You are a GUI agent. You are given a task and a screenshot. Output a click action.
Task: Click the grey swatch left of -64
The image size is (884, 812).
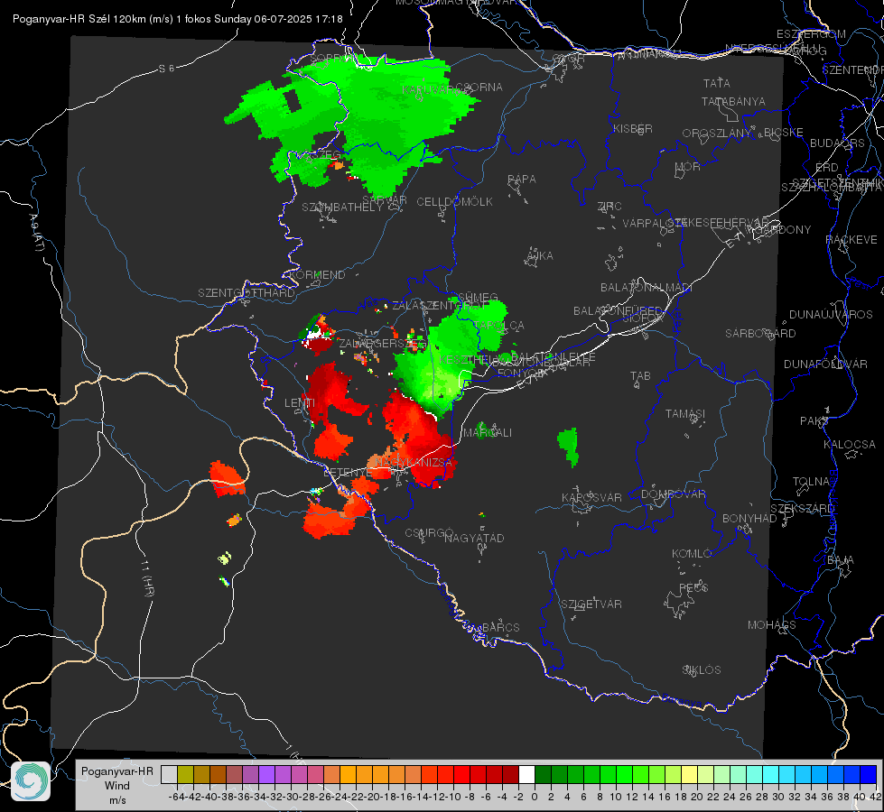[169, 775]
